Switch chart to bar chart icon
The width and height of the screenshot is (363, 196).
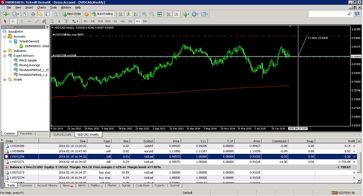click(x=121, y=14)
